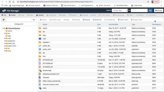164x92 pixels.
Task: Sort by Permissions column header
Action: point(157,25)
